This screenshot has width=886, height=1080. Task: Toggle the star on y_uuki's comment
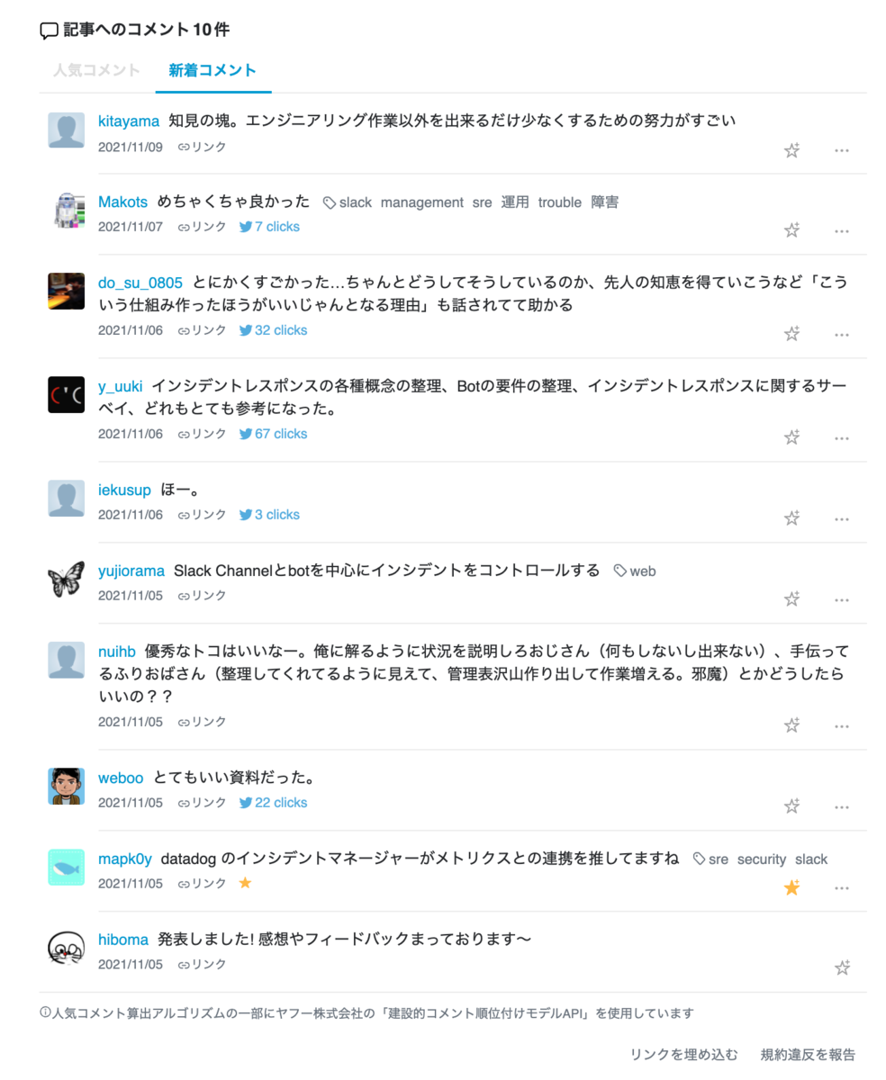point(791,436)
